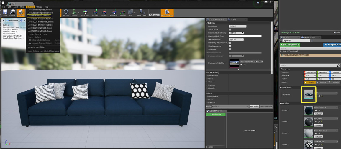Click the Add Component button
Screen dimensions: 341x149
290,45
